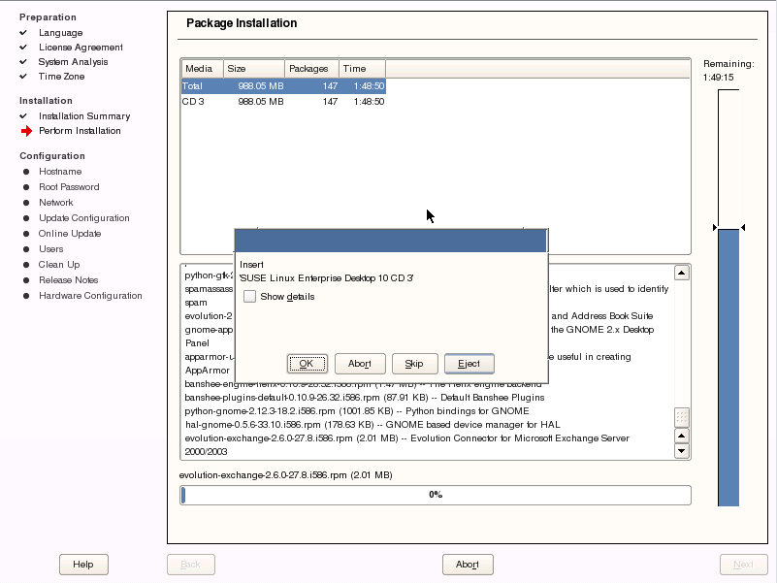Image resolution: width=777 pixels, height=583 pixels.
Task: Select the CD 3 row in media table
Action: click(x=283, y=101)
